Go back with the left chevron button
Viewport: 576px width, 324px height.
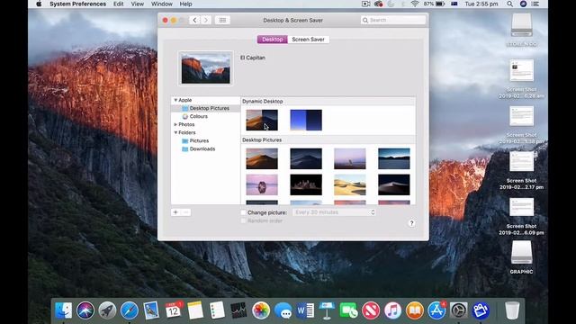[x=194, y=20]
